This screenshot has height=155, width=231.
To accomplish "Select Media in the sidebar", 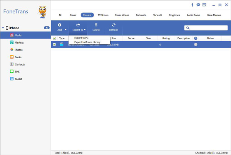I will click(26, 35).
